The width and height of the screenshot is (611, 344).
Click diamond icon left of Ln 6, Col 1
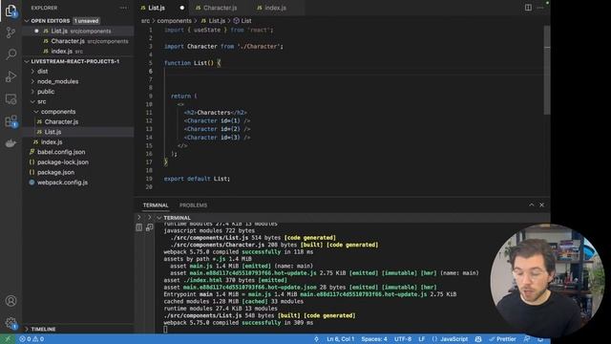pos(316,339)
